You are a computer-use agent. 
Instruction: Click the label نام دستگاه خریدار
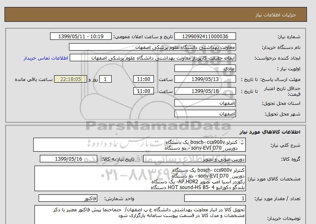coord(281,47)
